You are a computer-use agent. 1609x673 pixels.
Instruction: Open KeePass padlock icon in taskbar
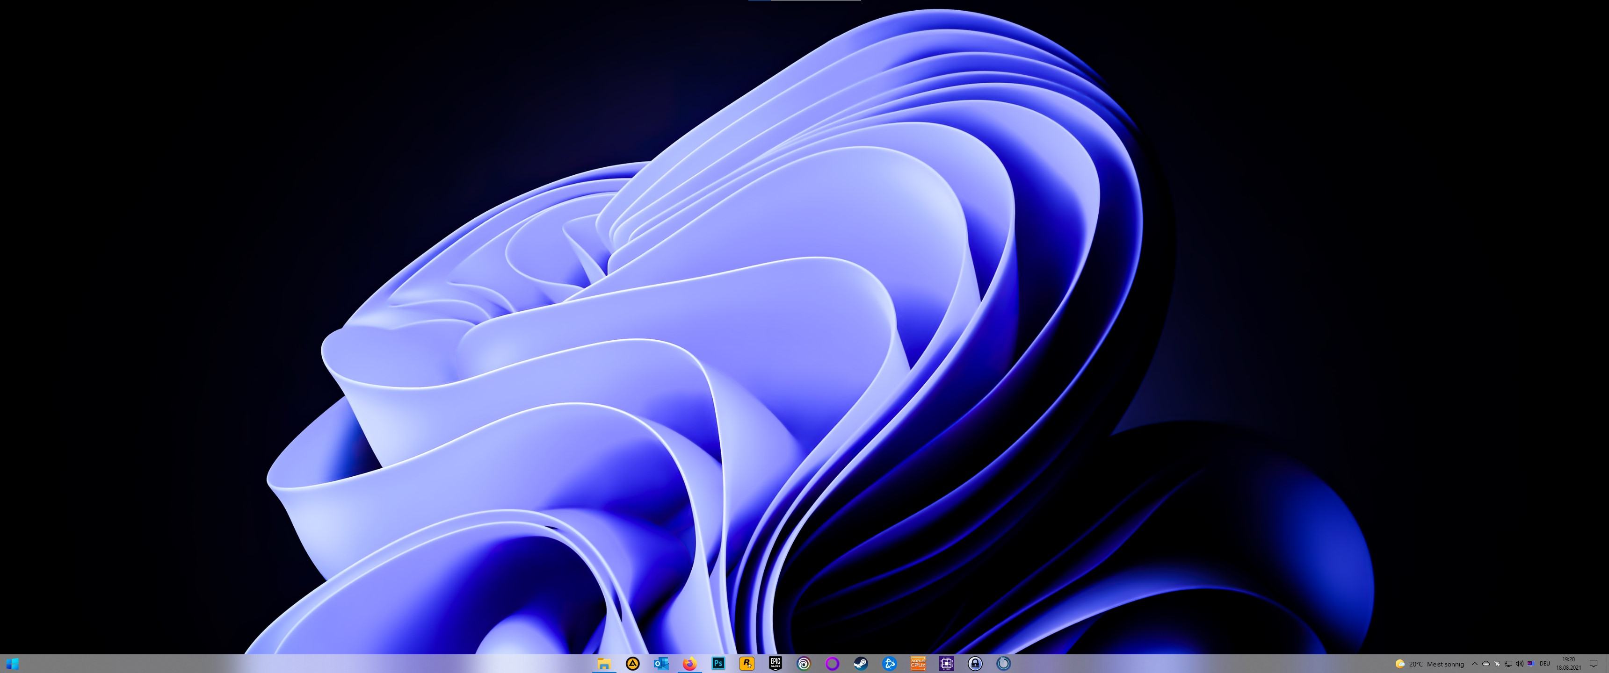click(x=975, y=664)
